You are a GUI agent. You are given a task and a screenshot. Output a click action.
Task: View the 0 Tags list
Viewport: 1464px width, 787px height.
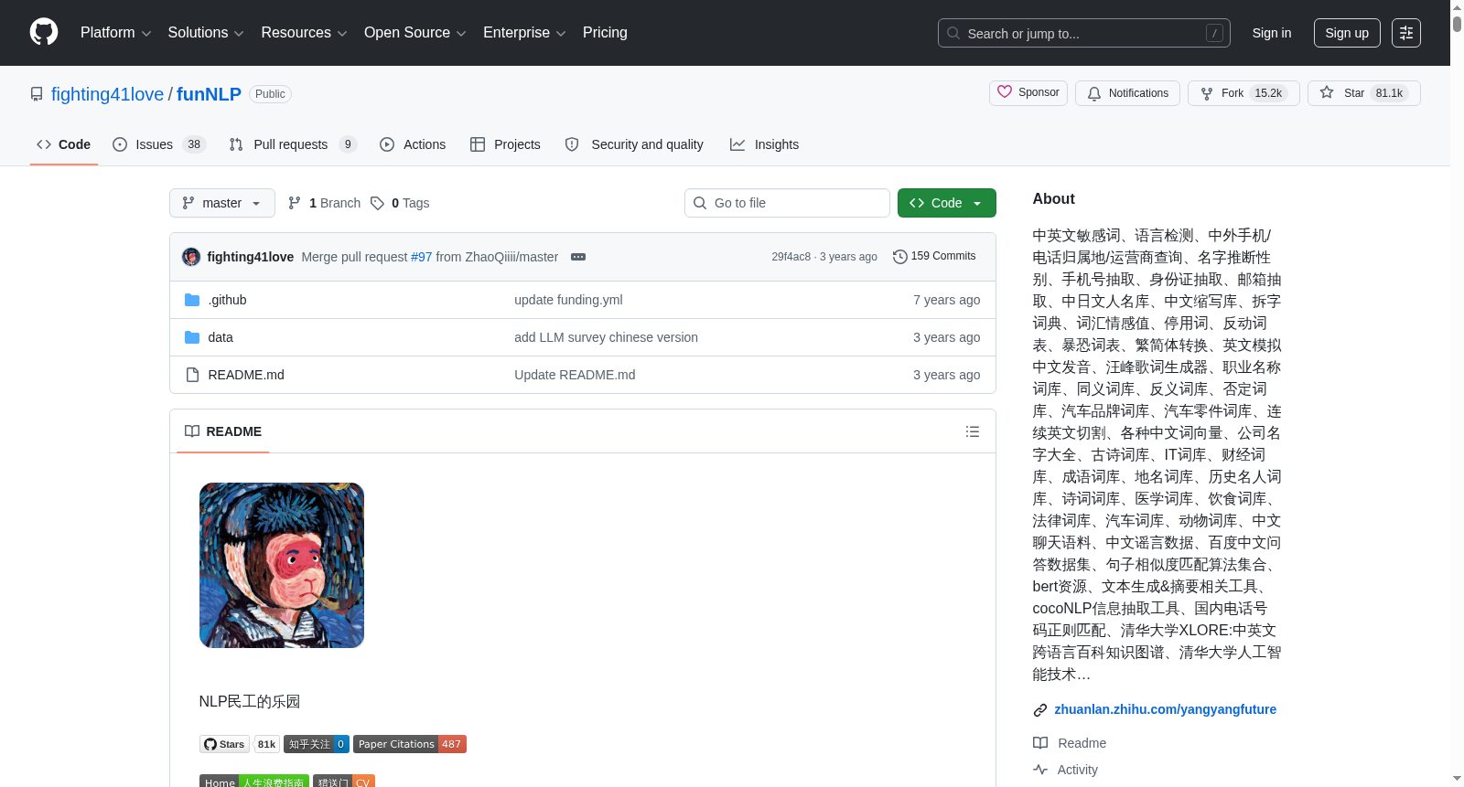point(400,203)
